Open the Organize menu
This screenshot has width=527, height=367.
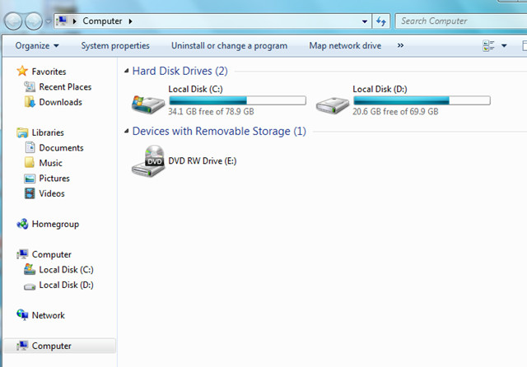(37, 45)
